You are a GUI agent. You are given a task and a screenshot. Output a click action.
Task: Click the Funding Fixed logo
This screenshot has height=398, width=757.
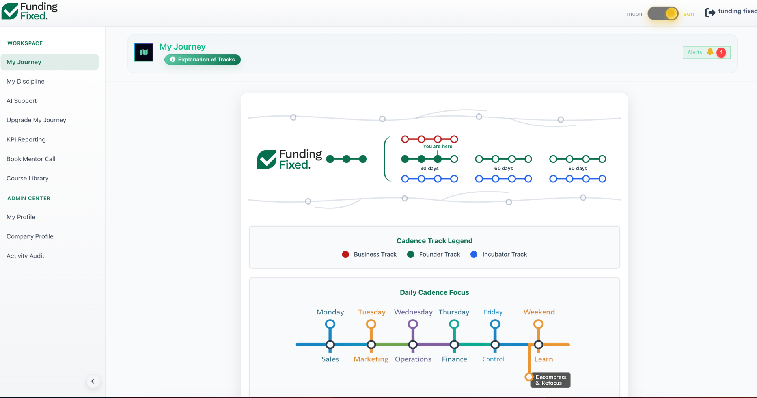pyautogui.click(x=29, y=11)
